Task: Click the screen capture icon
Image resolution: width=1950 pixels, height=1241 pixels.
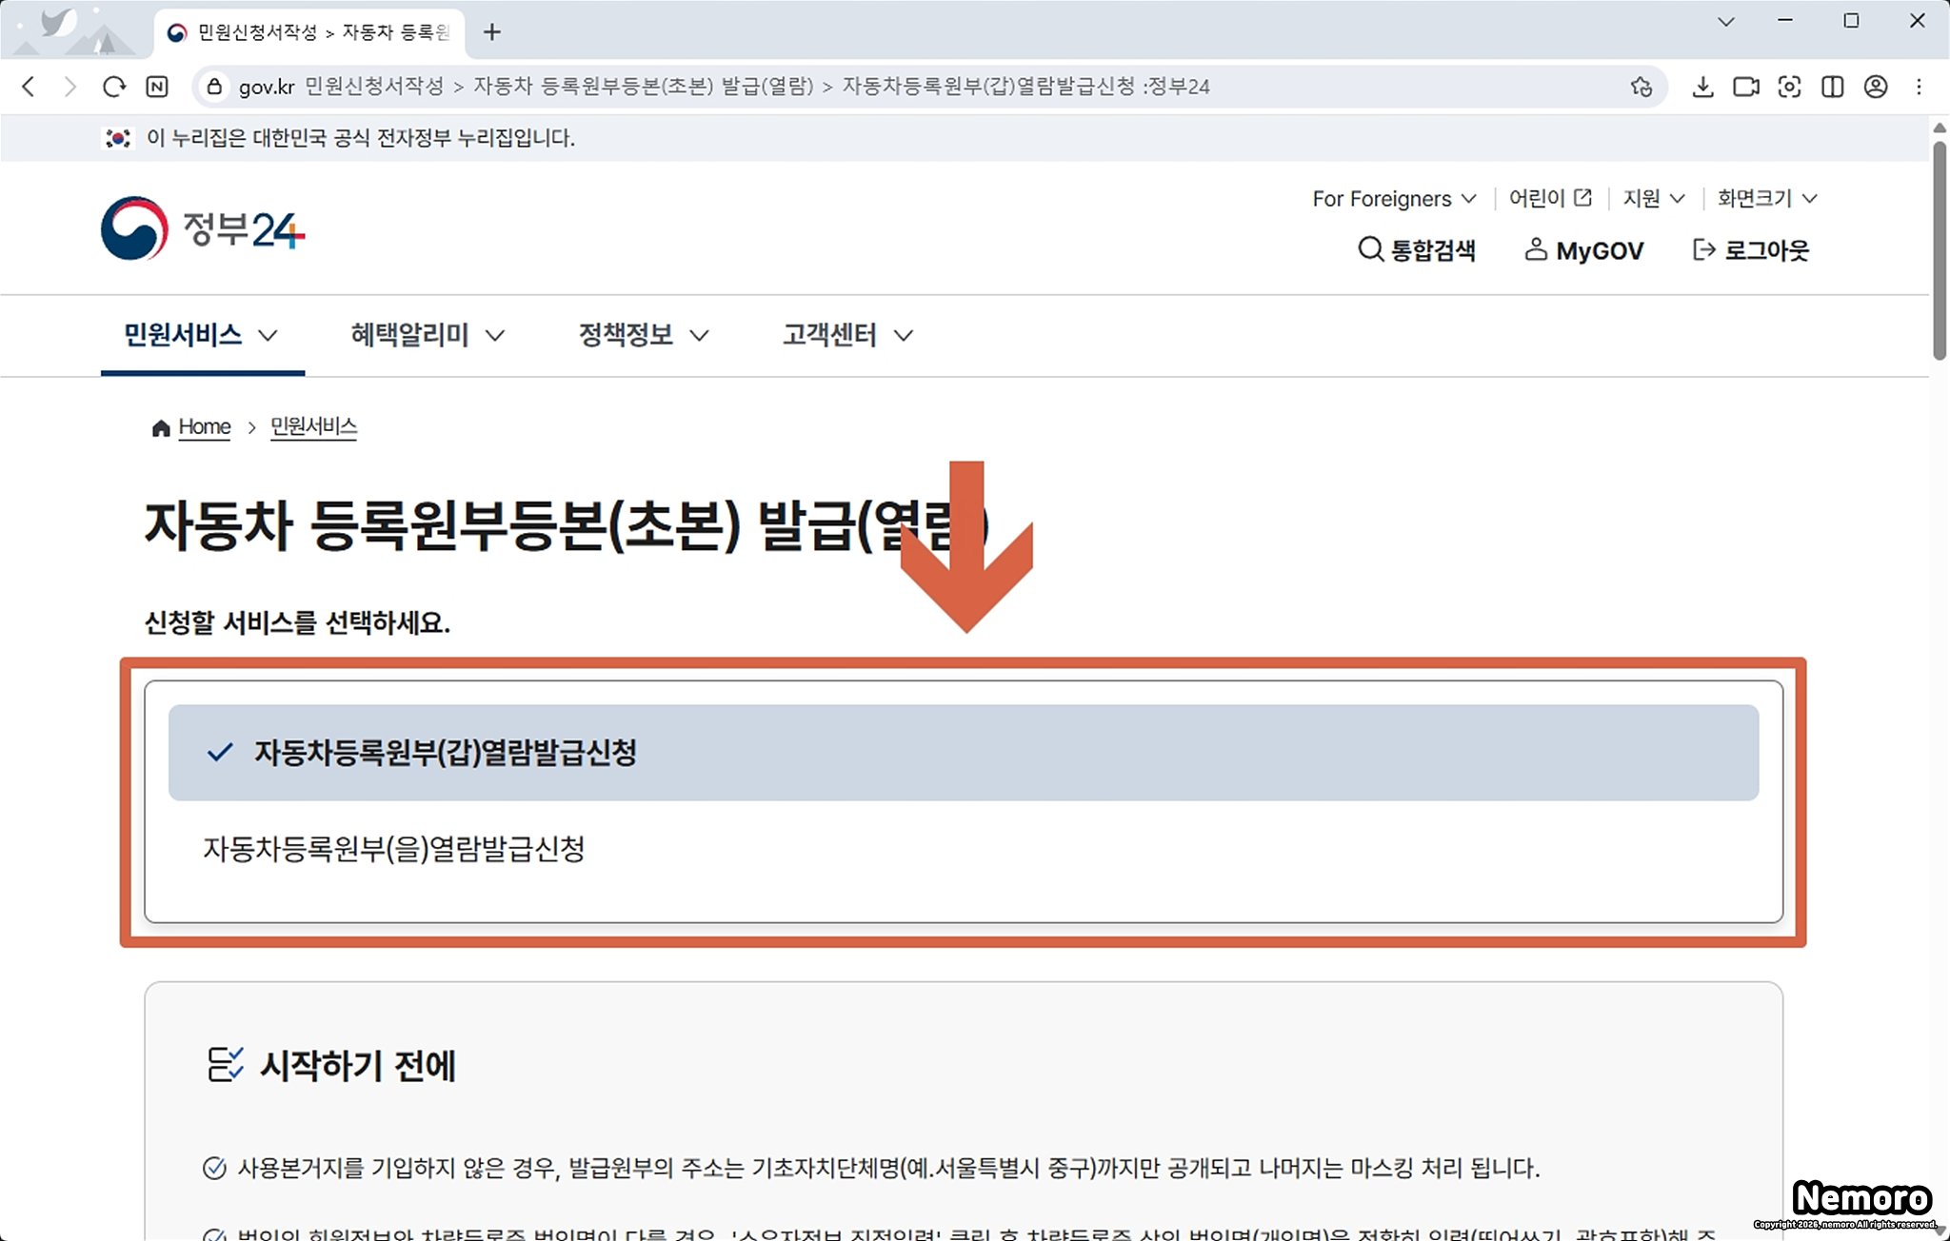Action: [1788, 87]
